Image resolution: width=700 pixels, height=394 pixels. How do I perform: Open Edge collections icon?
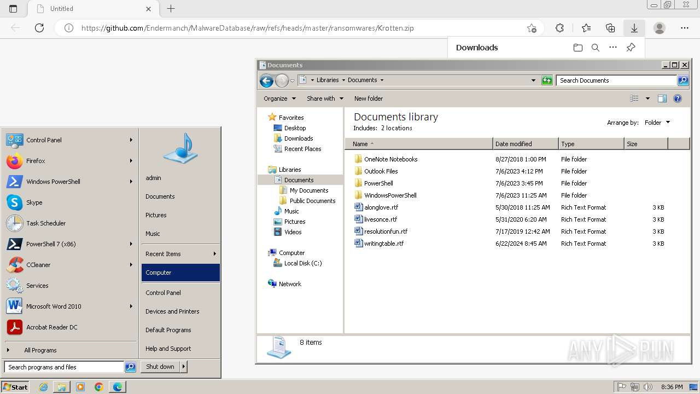pyautogui.click(x=610, y=28)
